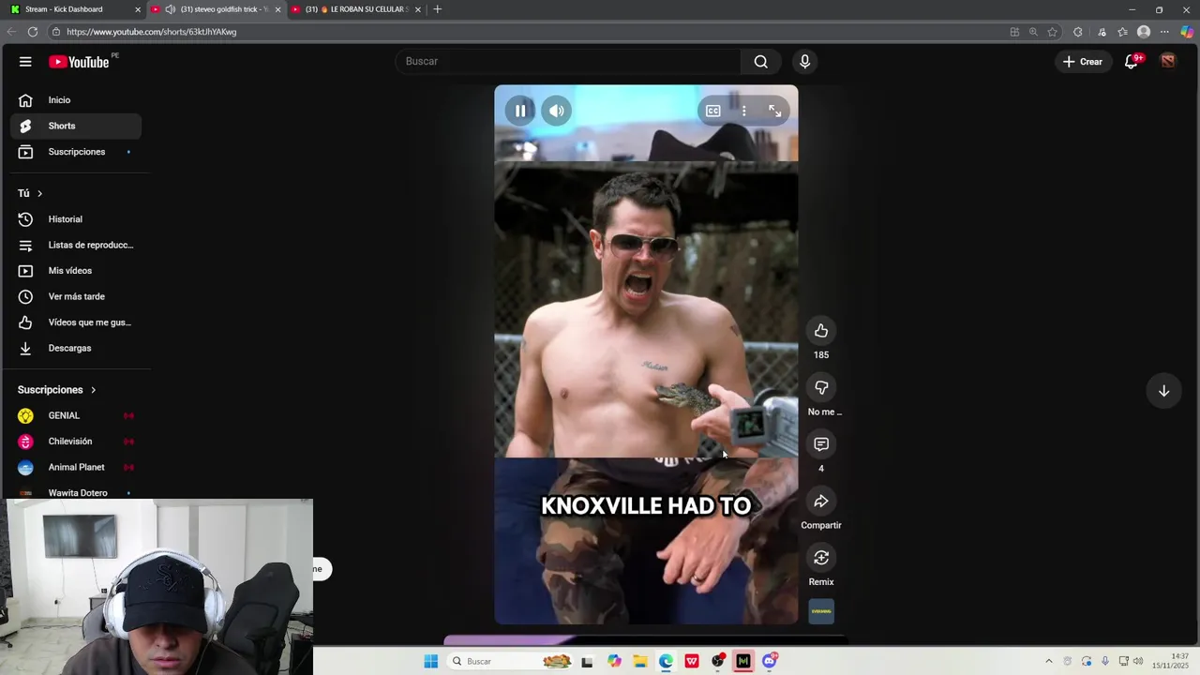Image resolution: width=1200 pixels, height=675 pixels.
Task: Show hidden system tray icons
Action: [x=1049, y=661]
